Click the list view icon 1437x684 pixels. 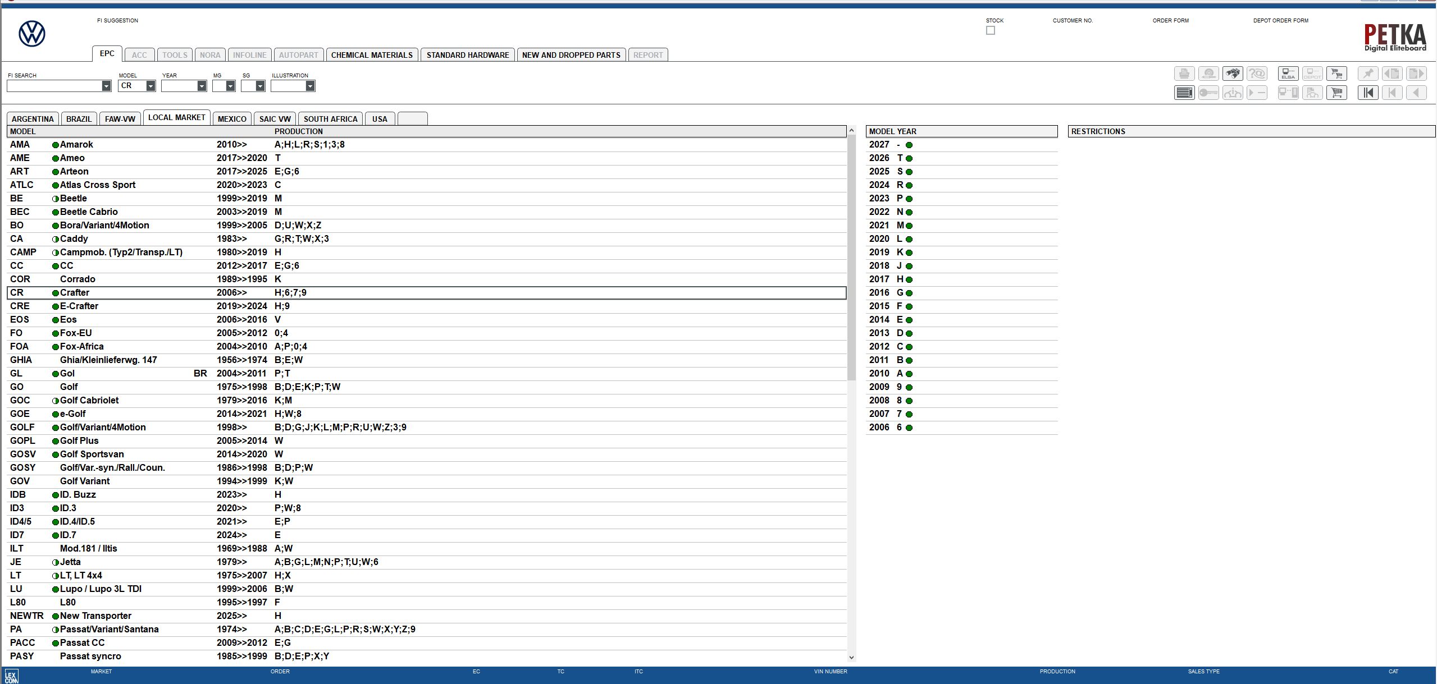1184,93
